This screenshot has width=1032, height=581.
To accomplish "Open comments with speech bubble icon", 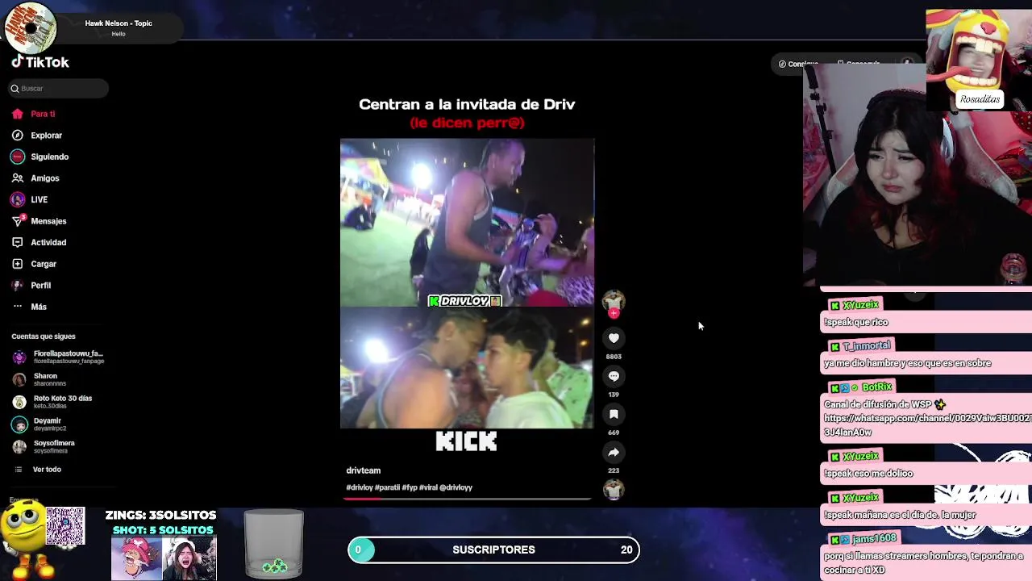I will point(614,376).
